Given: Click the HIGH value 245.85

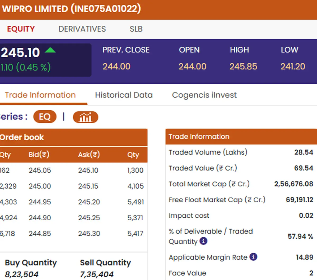Looking at the screenshot, I should 243,66.
